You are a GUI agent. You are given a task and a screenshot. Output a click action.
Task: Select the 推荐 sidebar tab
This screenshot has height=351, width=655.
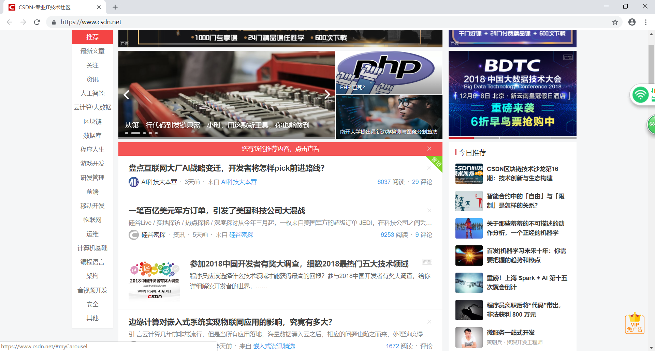[x=92, y=37]
